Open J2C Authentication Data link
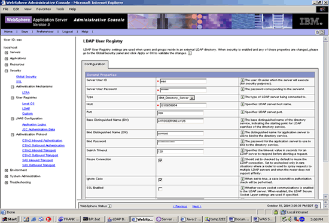This screenshot has height=223, width=329. [x=38, y=130]
